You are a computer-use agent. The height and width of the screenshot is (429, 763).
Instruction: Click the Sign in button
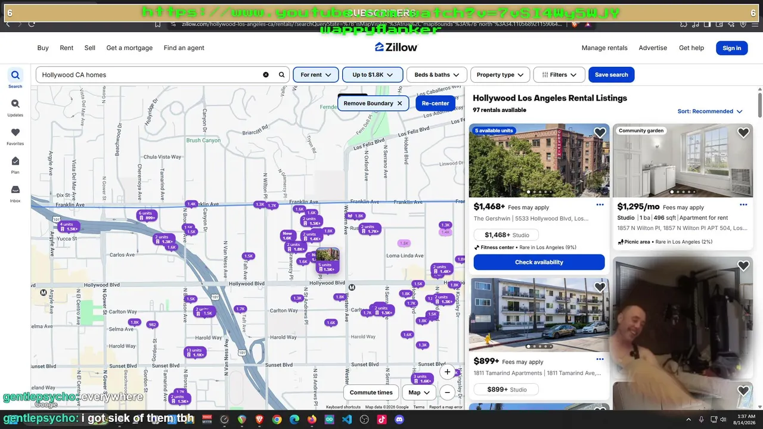click(731, 48)
